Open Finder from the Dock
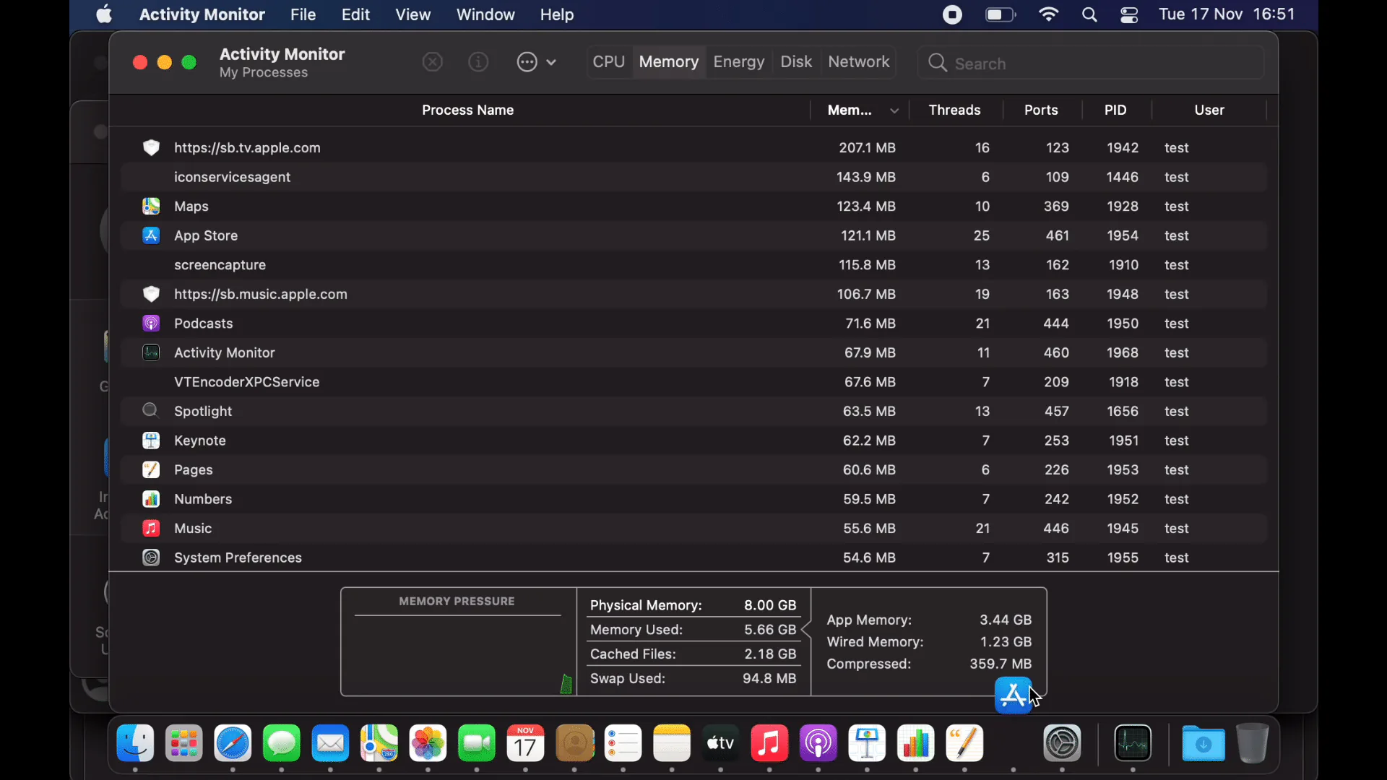 tap(136, 743)
